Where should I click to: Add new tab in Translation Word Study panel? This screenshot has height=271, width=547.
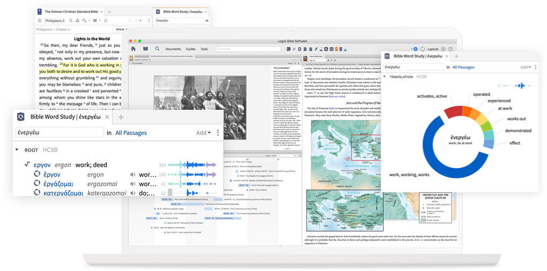[456, 56]
